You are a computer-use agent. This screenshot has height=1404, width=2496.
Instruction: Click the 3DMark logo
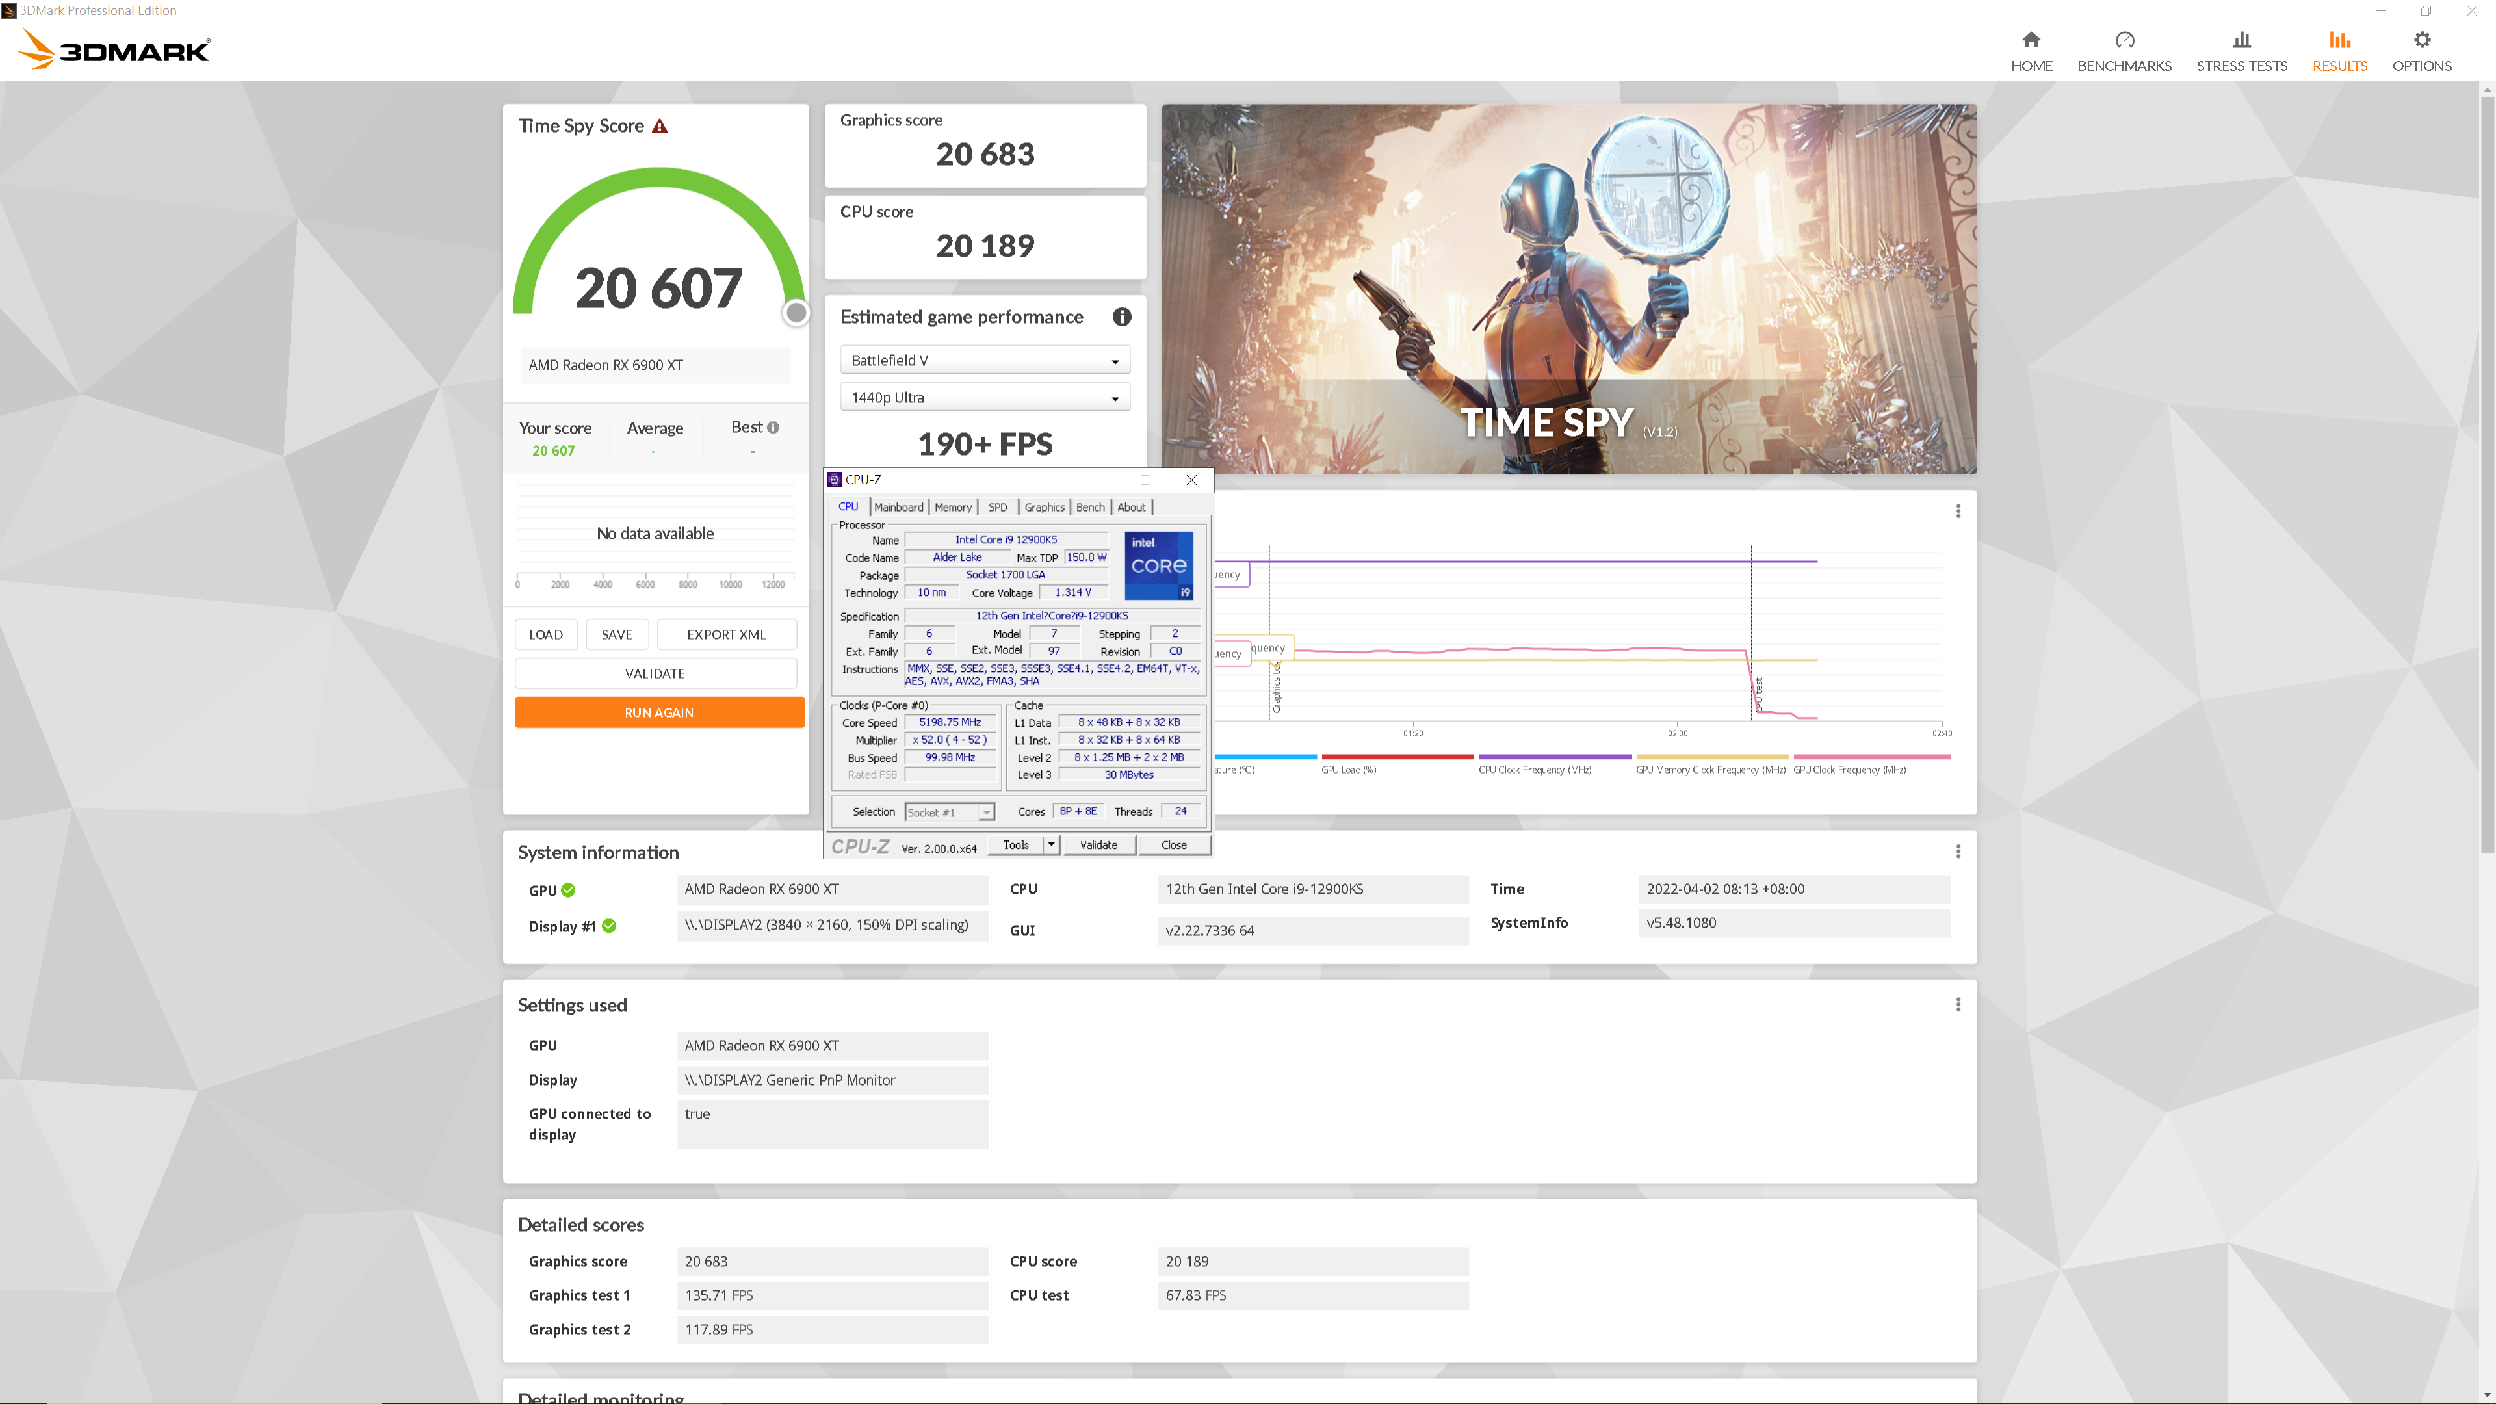point(114,49)
